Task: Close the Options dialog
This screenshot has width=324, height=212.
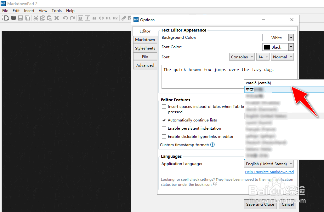Action: tap(292, 20)
